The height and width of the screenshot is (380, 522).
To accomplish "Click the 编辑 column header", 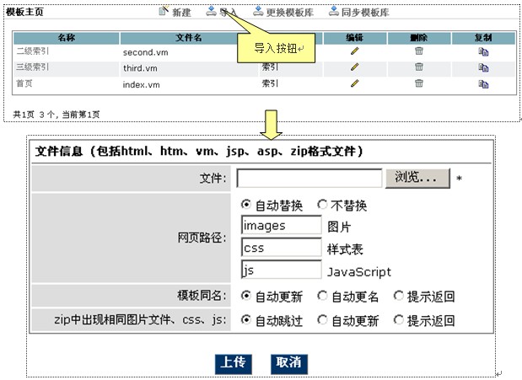I will point(354,38).
